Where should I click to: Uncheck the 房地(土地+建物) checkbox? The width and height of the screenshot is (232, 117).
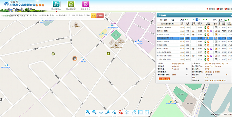point(31,15)
